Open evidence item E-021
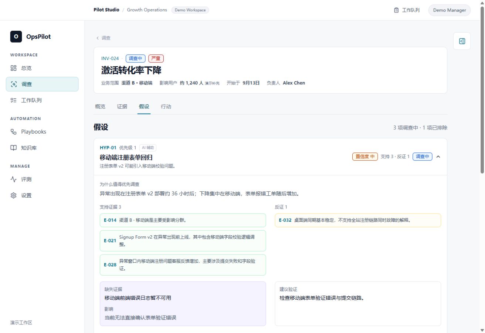 point(183,240)
